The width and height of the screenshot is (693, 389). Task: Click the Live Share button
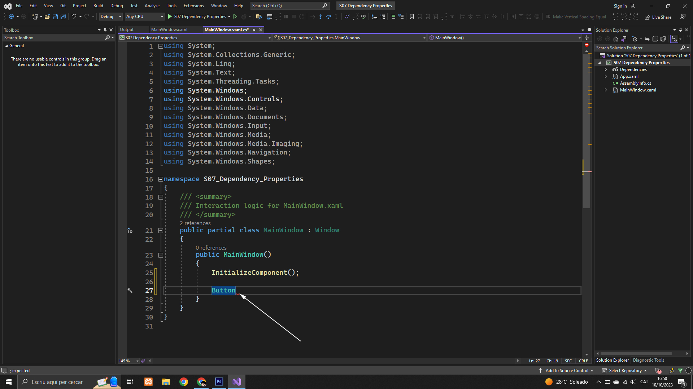pos(658,17)
